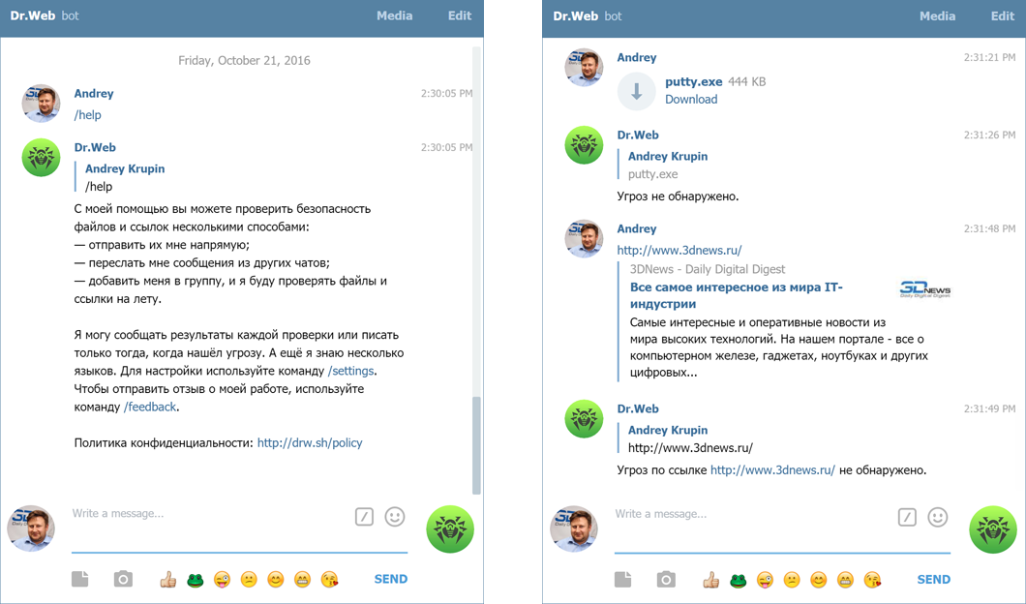
Task: Send thumbs-up emoji in right chat
Action: coord(711,579)
